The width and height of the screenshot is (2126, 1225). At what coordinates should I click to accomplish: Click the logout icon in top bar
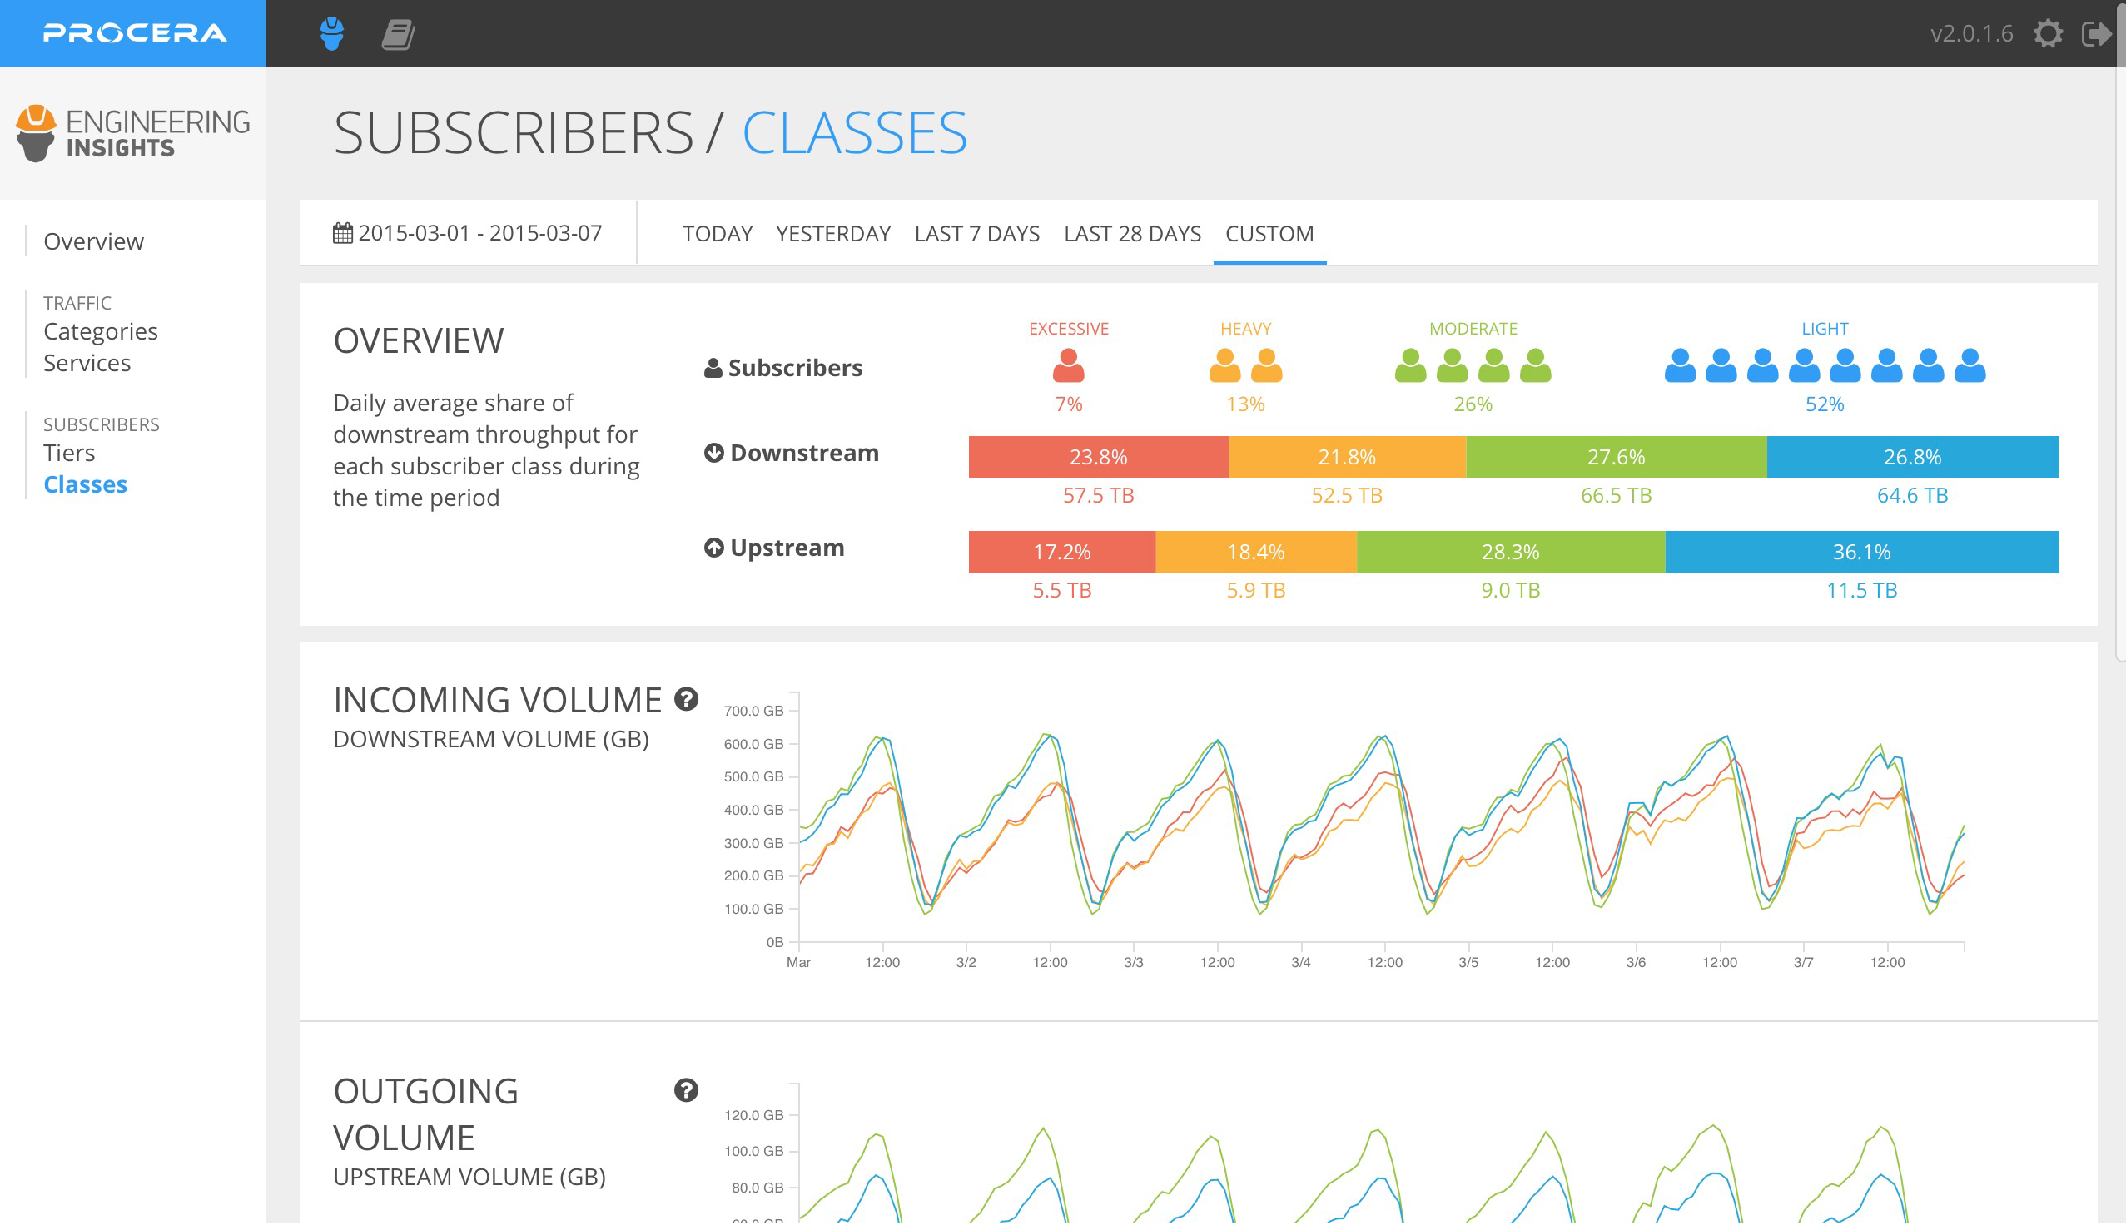click(2096, 33)
